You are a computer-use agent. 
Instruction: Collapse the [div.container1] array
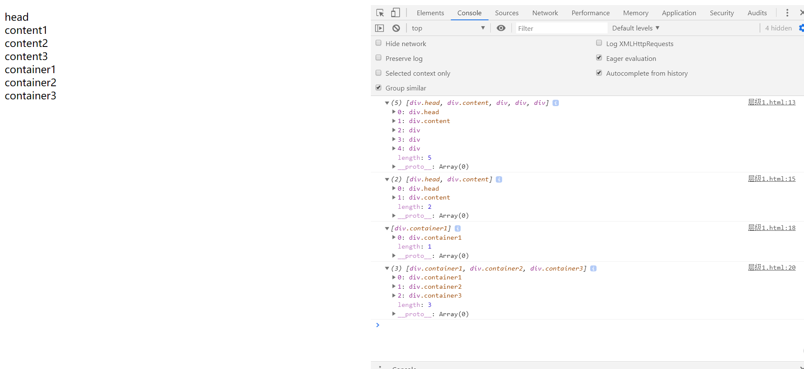387,228
